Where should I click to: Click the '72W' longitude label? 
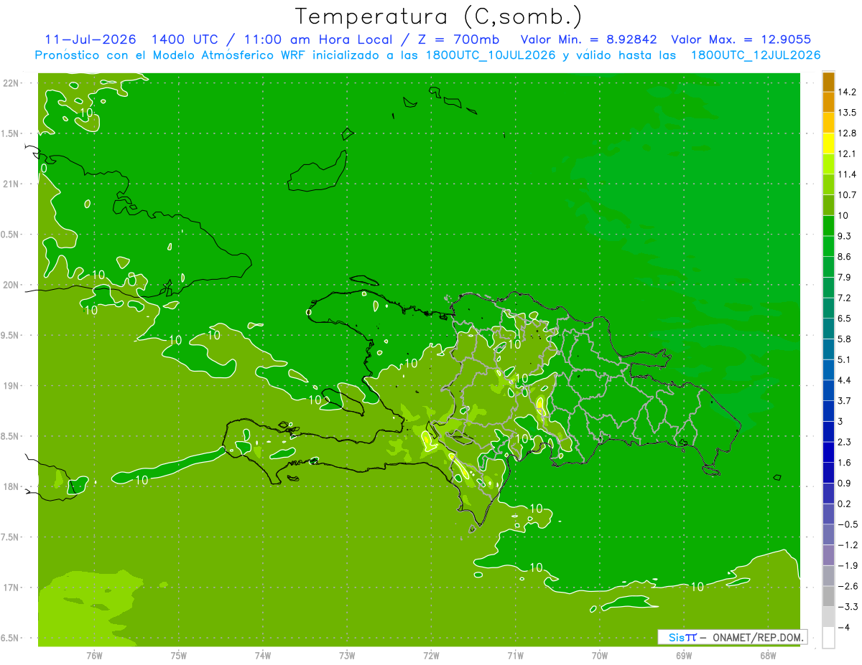(x=431, y=655)
